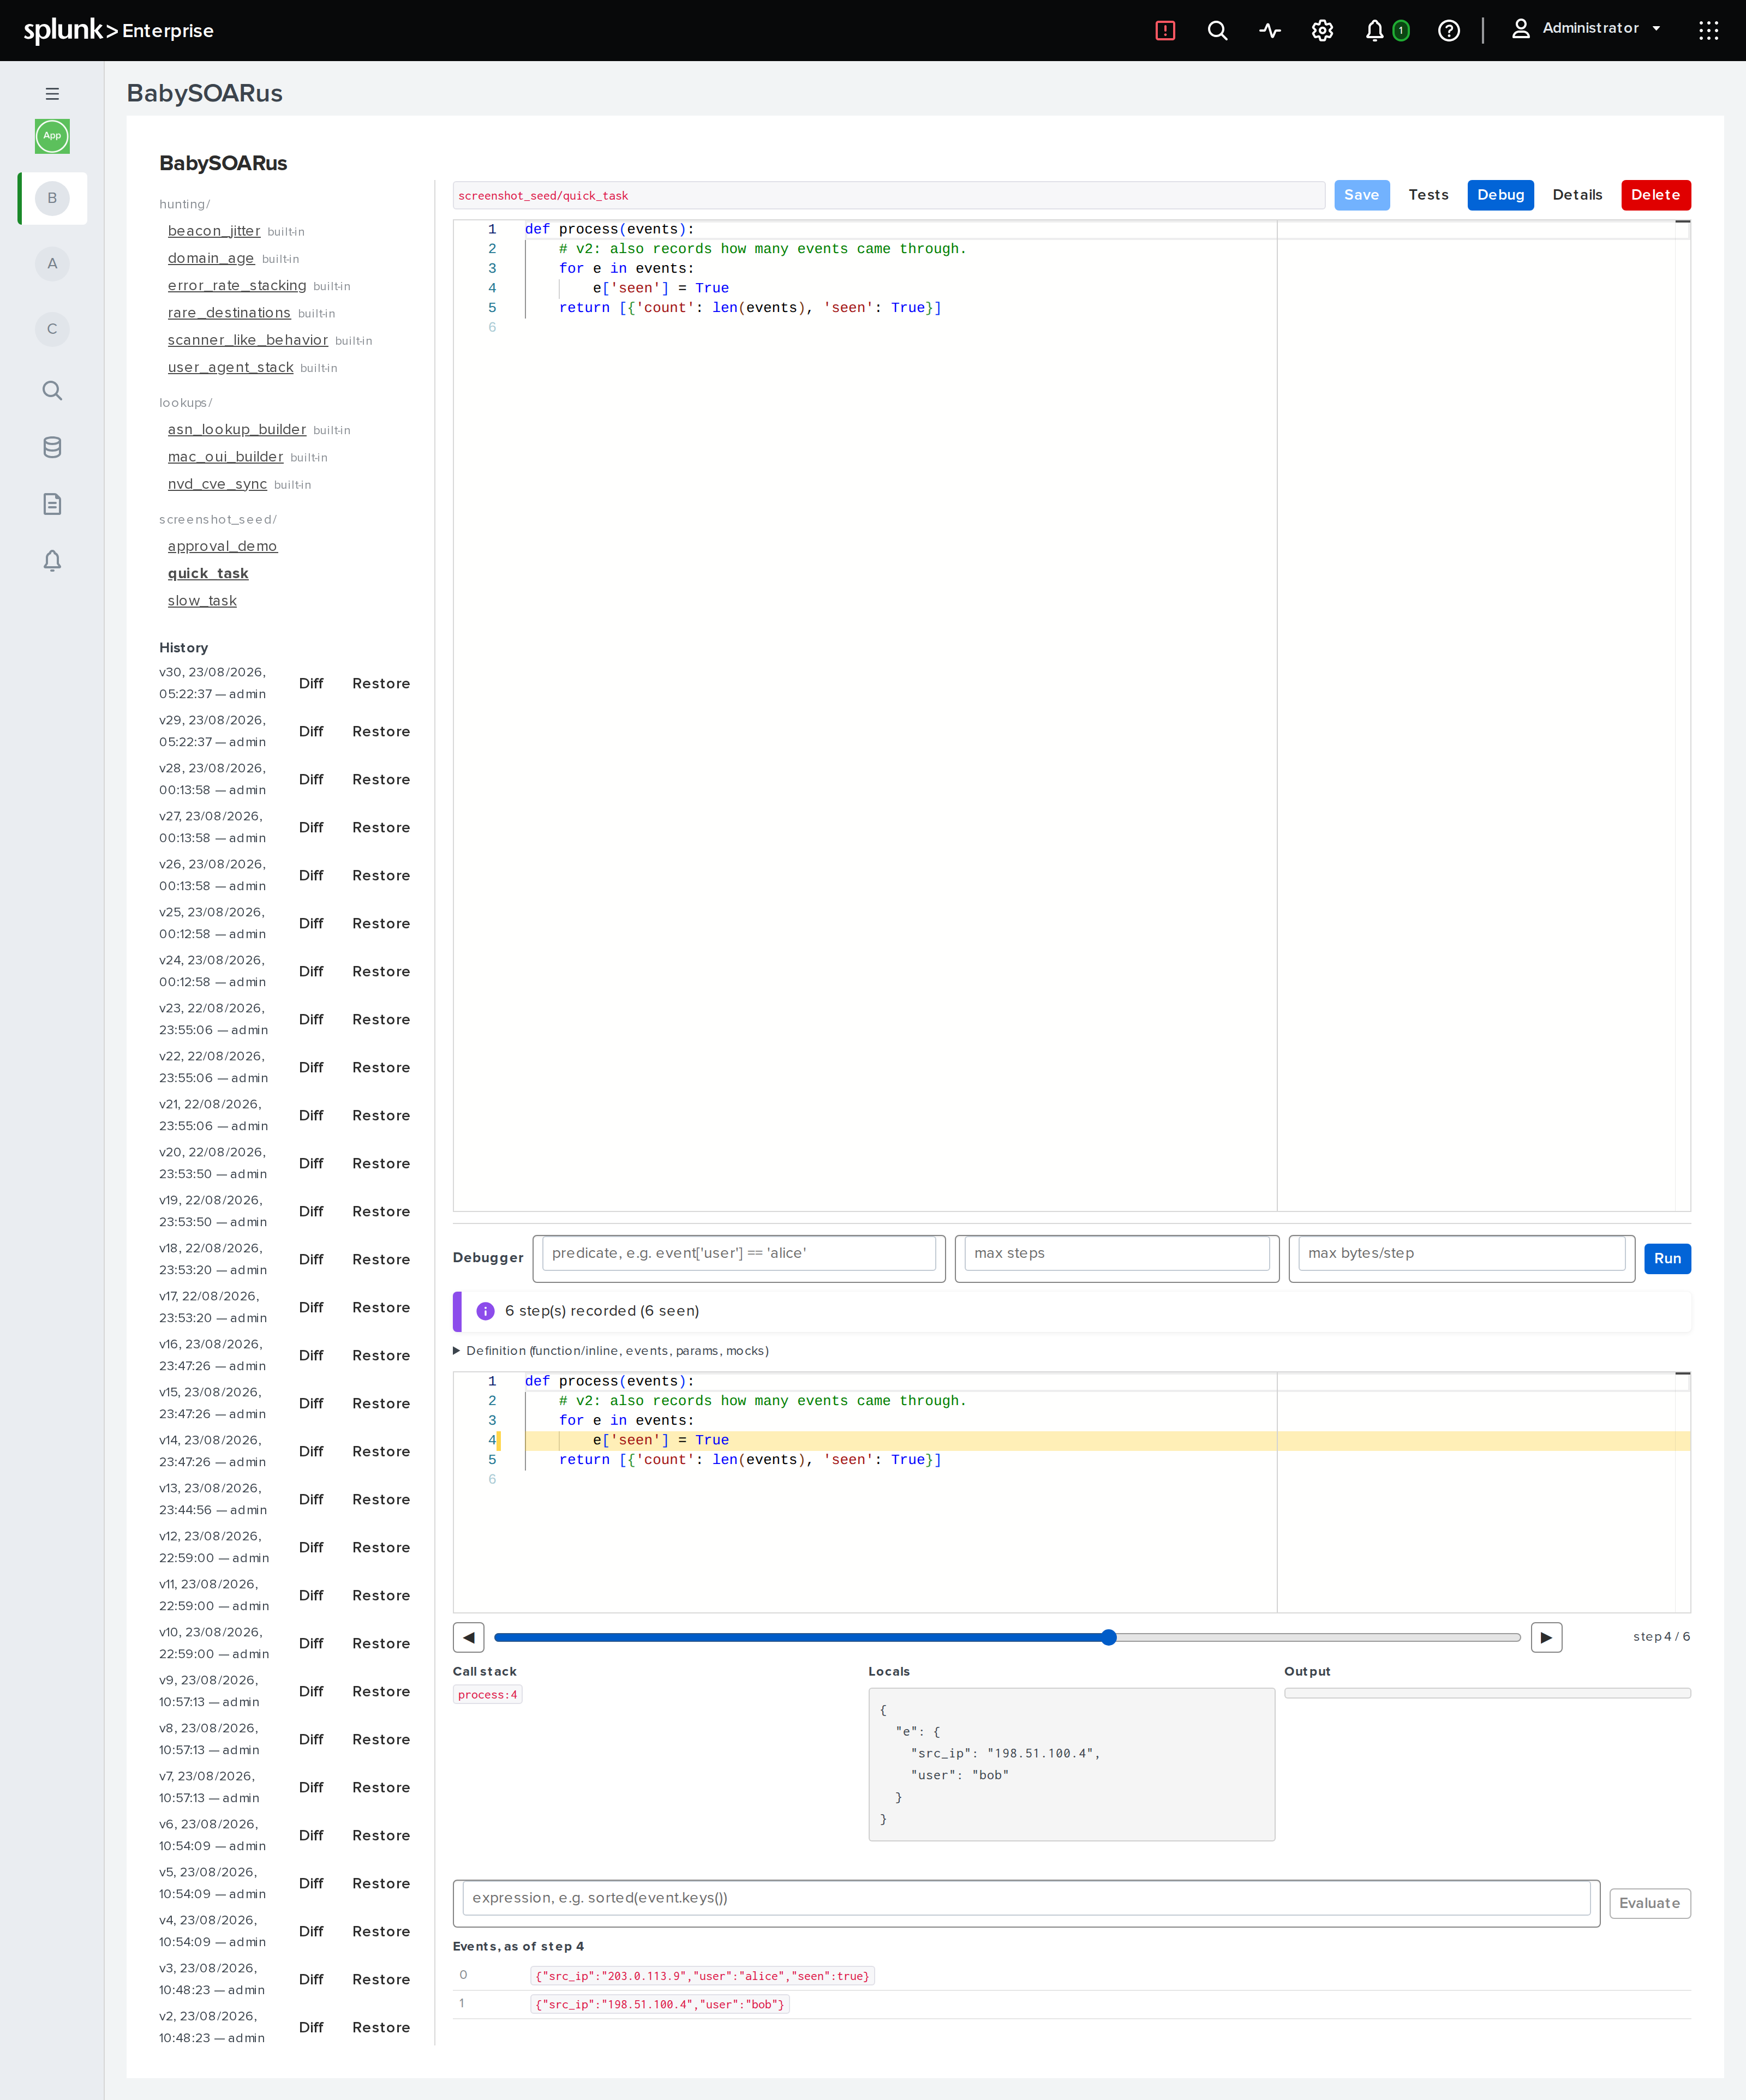Open the help question mark icon
The image size is (1746, 2100).
click(x=1449, y=30)
